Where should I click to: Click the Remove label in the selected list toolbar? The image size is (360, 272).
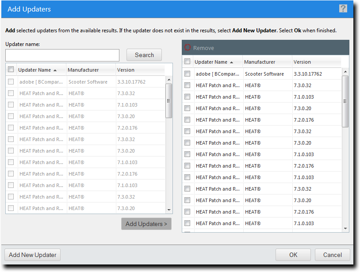(x=203, y=48)
